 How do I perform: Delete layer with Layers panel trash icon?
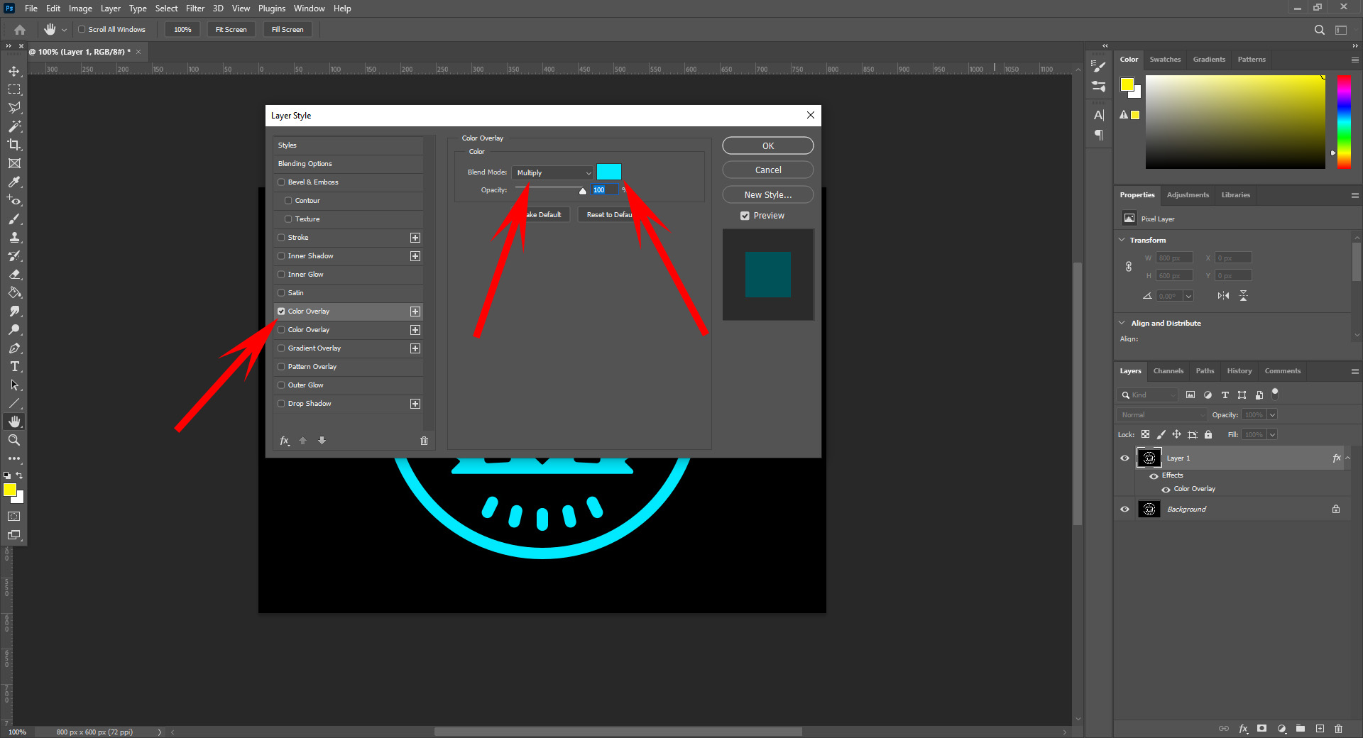pyautogui.click(x=1338, y=728)
